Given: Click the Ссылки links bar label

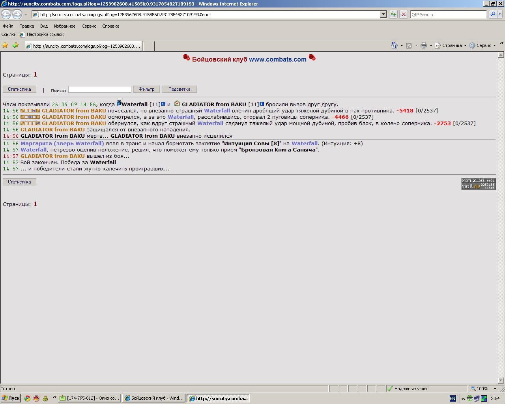Looking at the screenshot, I should pos(9,34).
